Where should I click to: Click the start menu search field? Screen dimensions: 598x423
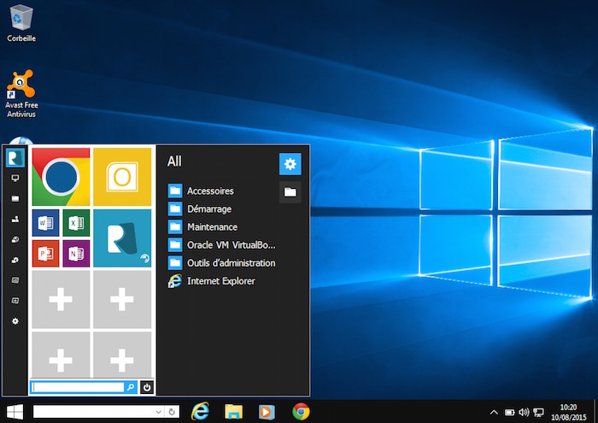[x=77, y=387]
